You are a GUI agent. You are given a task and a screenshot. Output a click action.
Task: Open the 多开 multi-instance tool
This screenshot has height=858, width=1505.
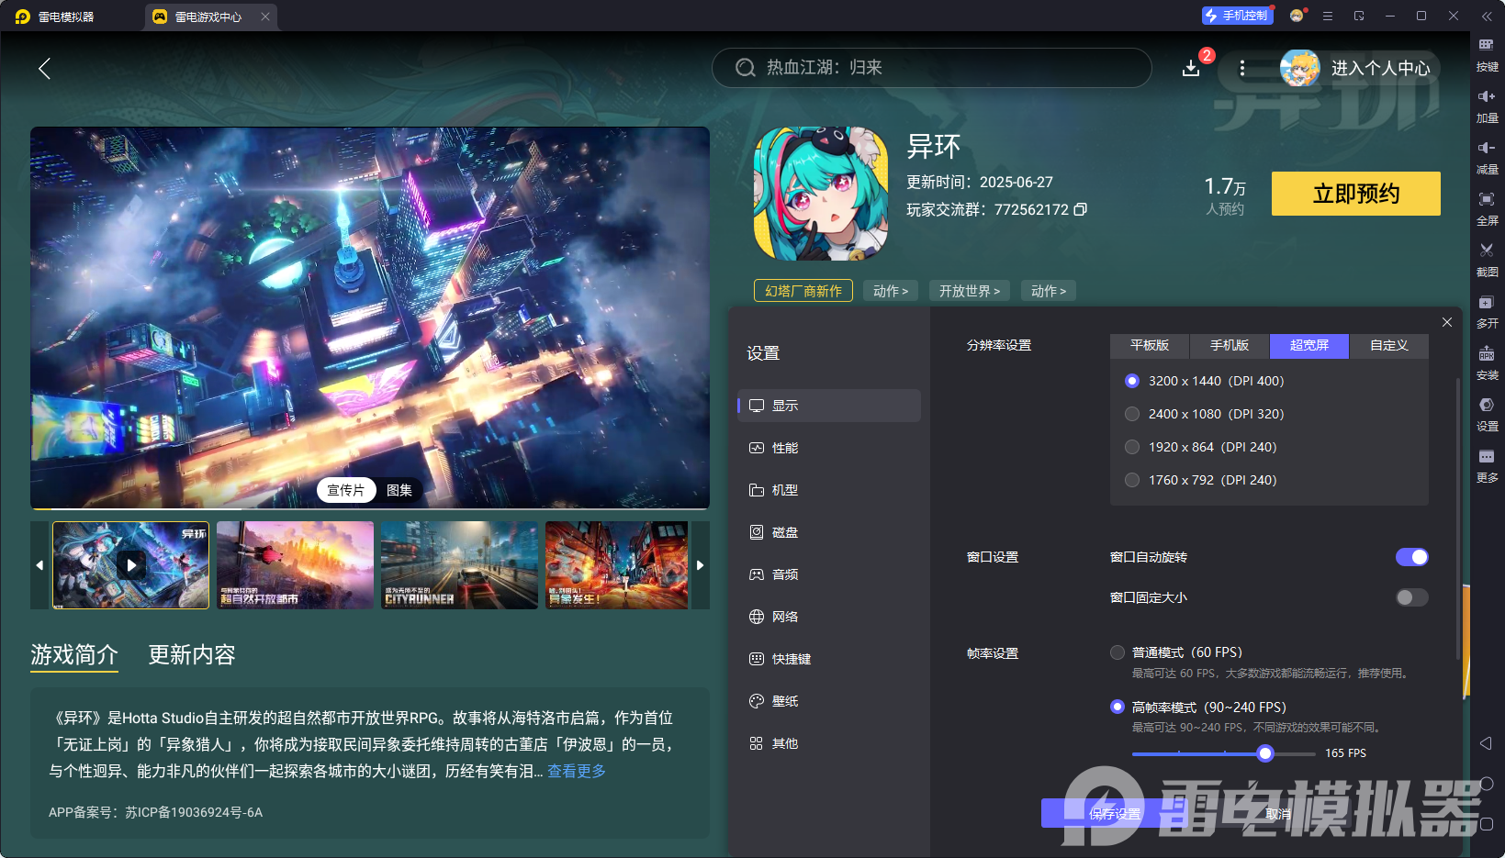pyautogui.click(x=1487, y=311)
